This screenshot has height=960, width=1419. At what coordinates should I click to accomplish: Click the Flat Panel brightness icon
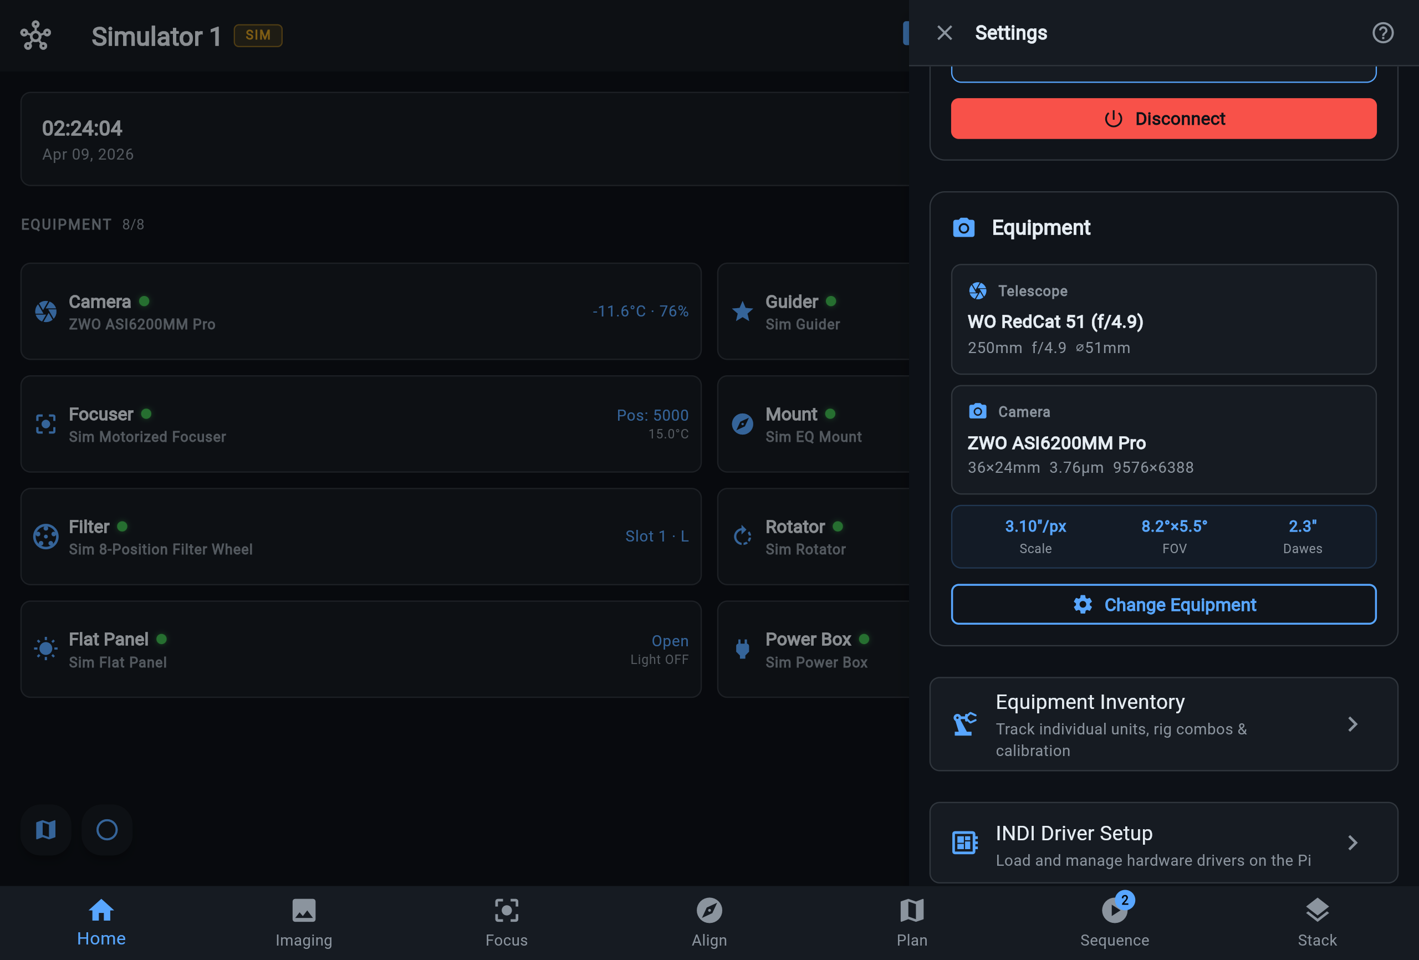click(46, 648)
